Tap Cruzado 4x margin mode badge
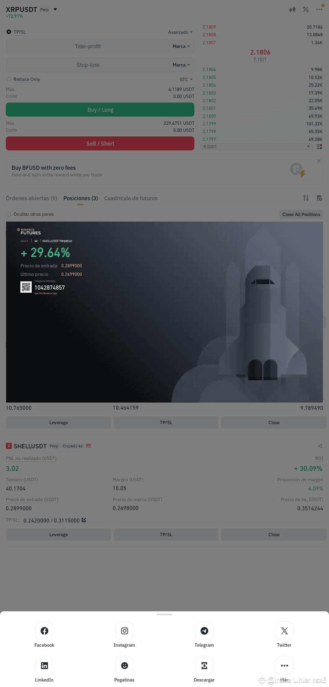The image size is (329, 687). 73,446
